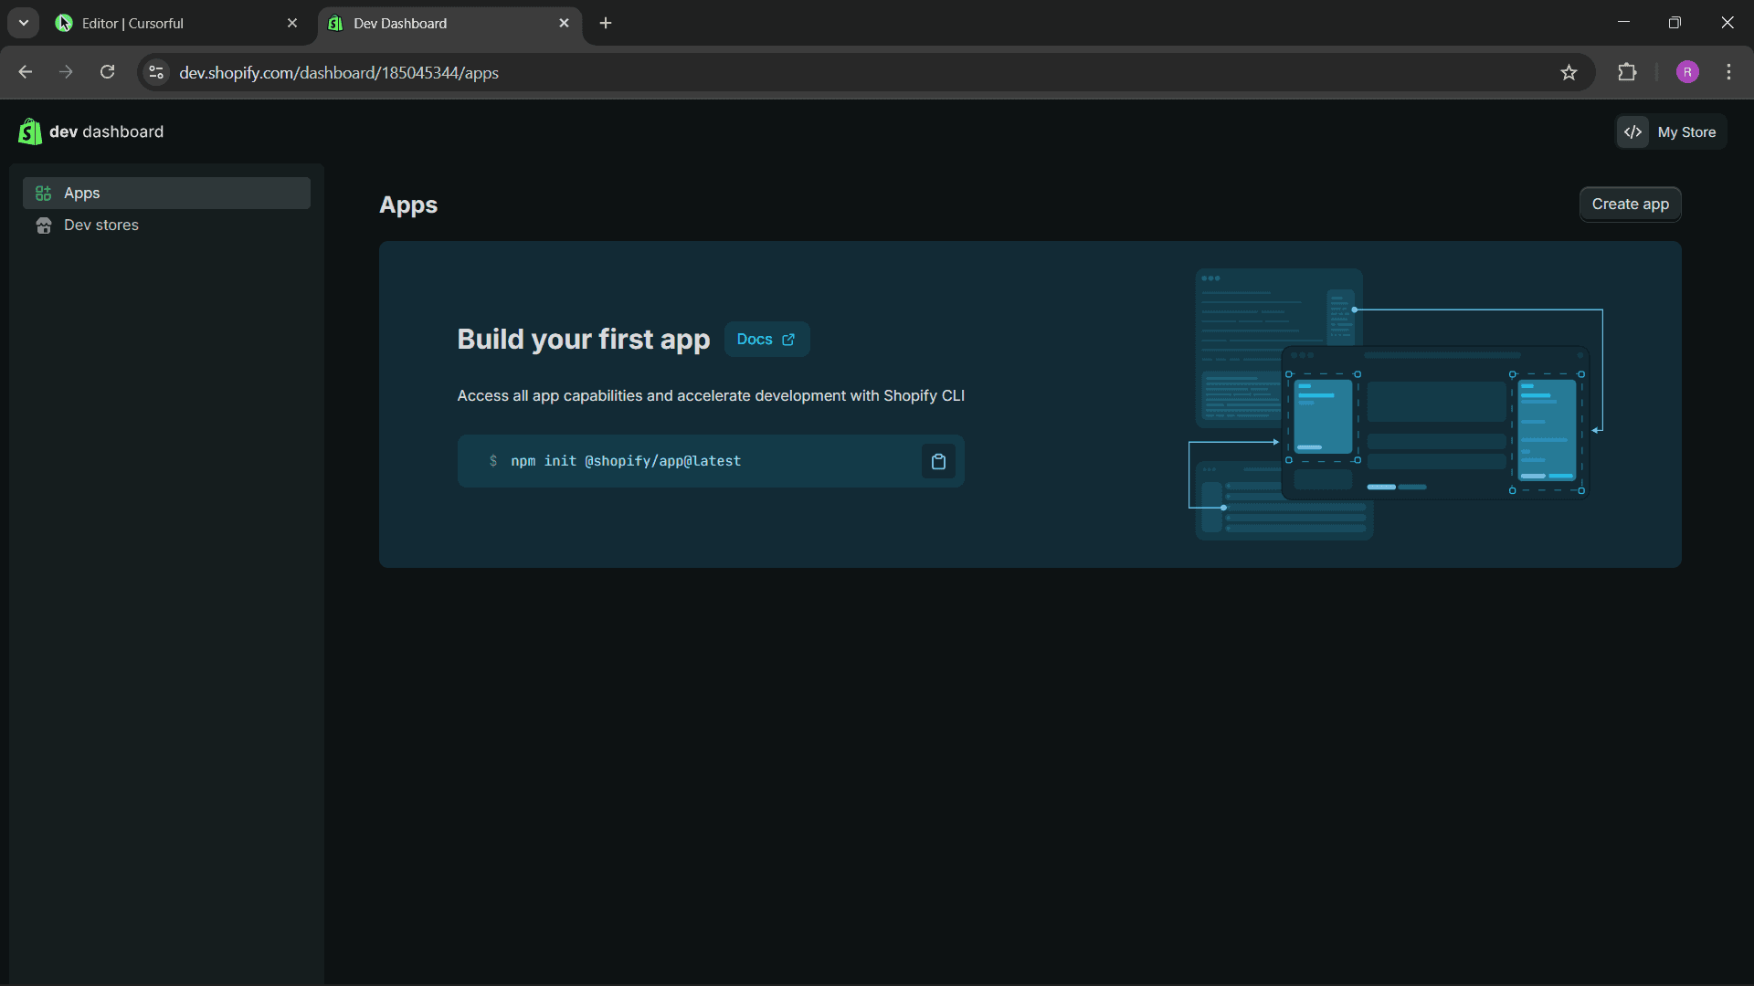This screenshot has height=986, width=1754.
Task: Open the Docs external link
Action: tap(766, 340)
